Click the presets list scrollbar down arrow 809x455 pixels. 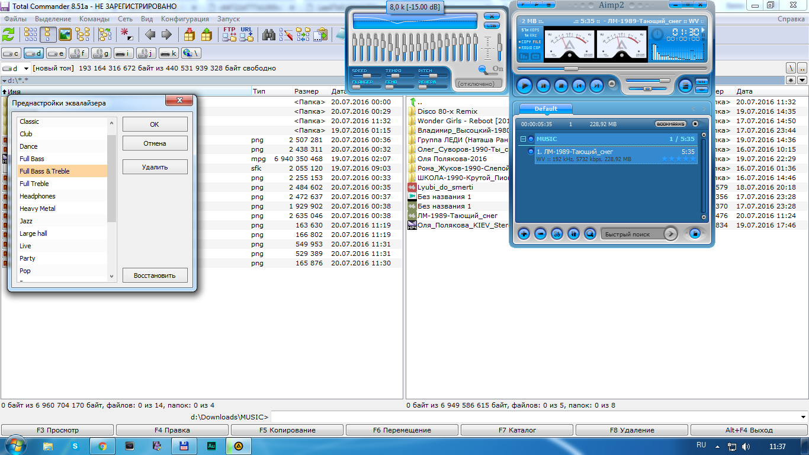[x=112, y=276]
